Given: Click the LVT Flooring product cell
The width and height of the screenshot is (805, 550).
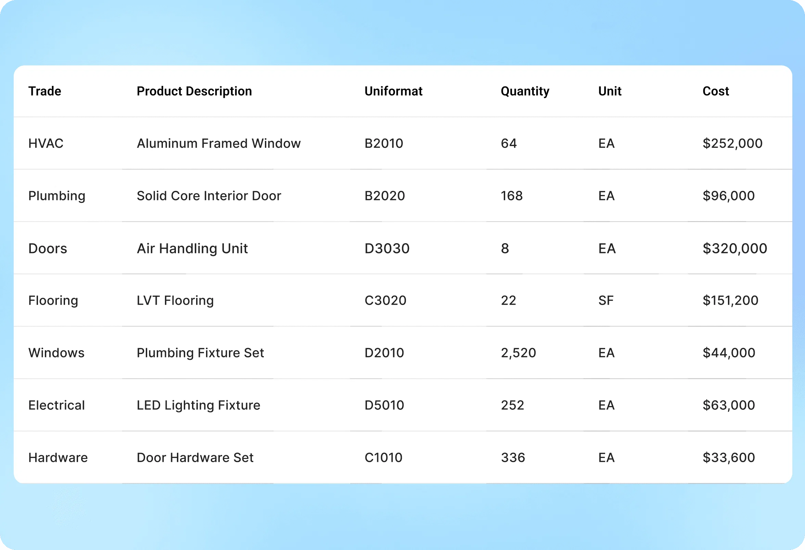Looking at the screenshot, I should 175,300.
